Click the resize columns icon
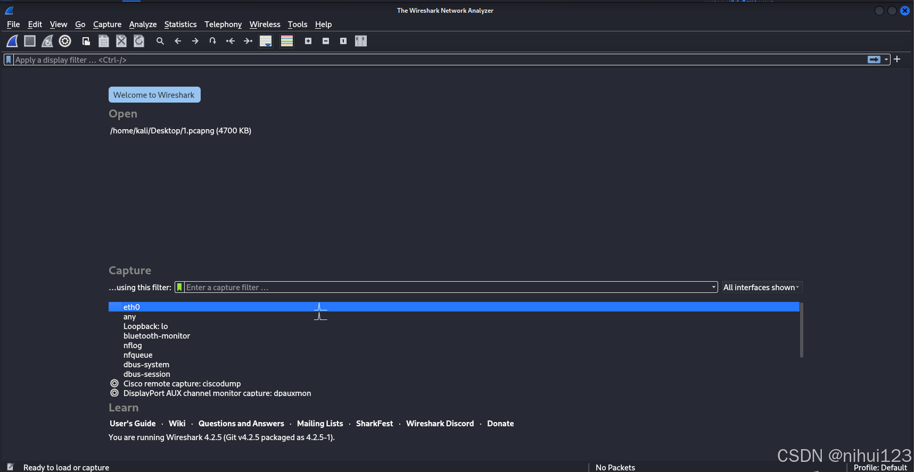This screenshot has width=914, height=472. (361, 41)
